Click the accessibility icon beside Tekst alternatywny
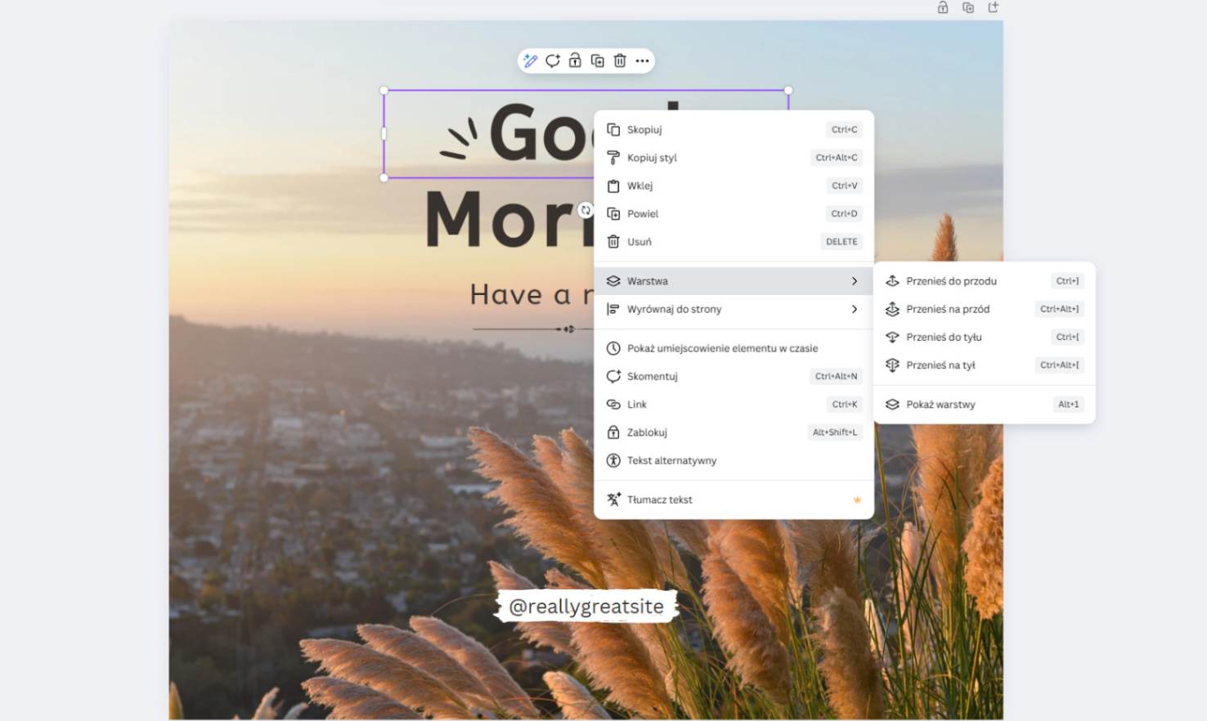This screenshot has height=721, width=1207. (x=613, y=460)
